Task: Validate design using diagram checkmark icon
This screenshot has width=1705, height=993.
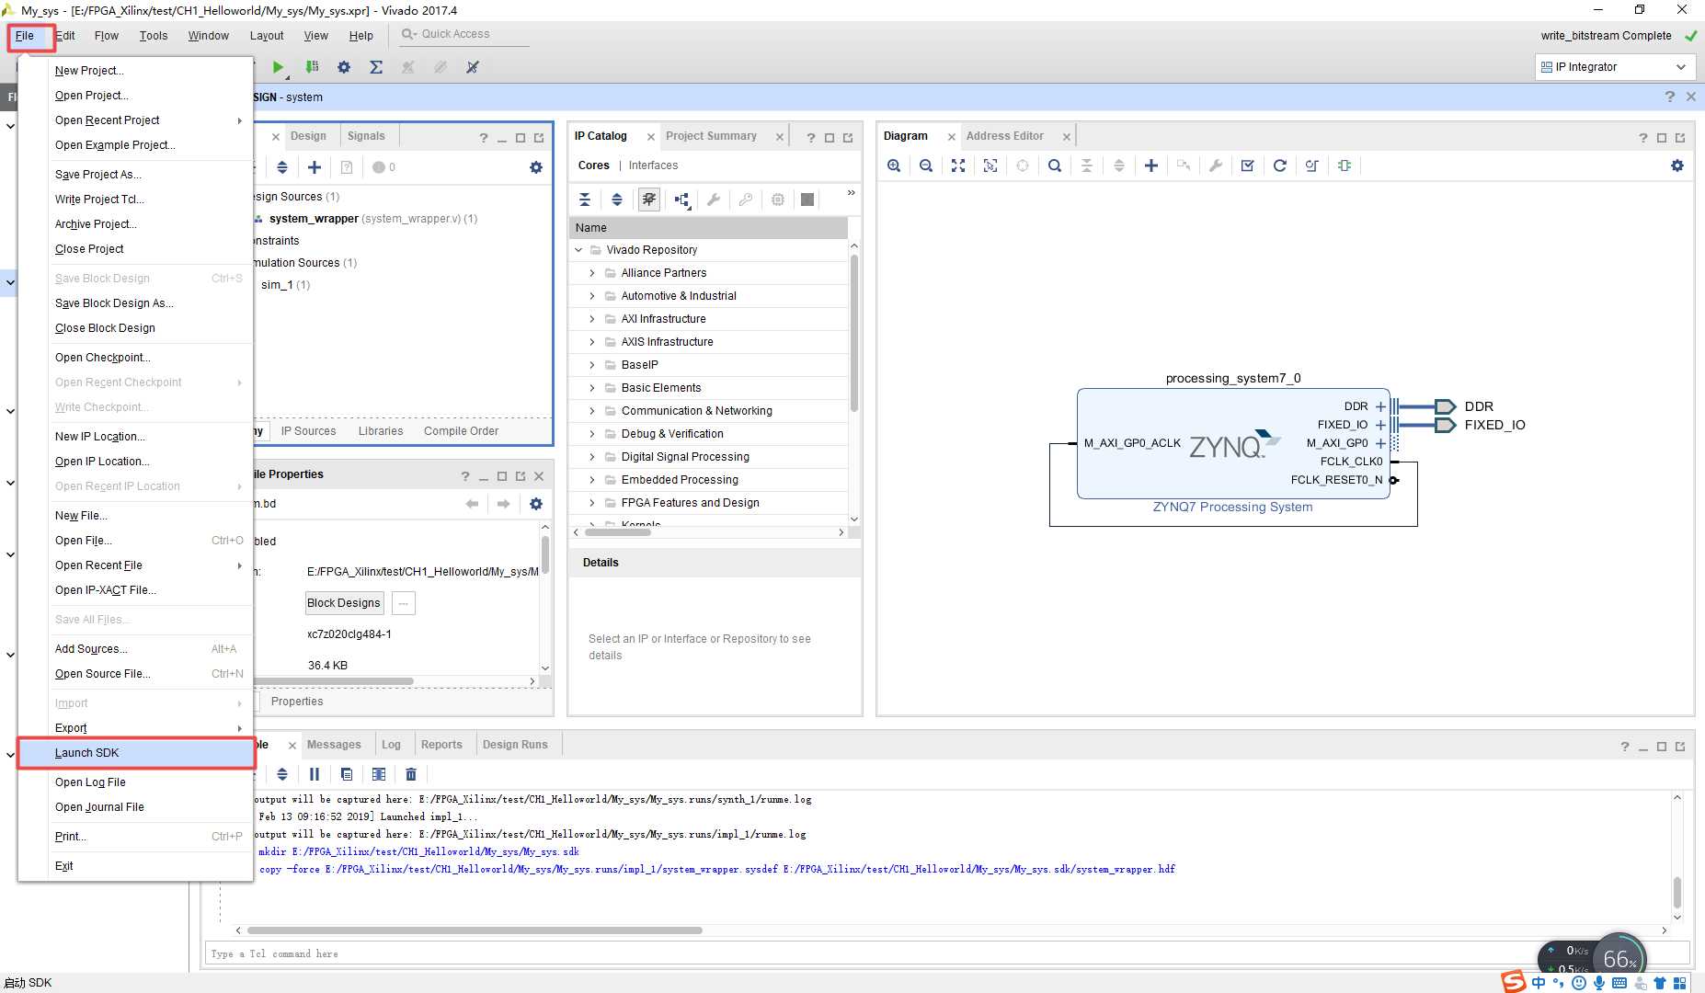Action: [1248, 165]
